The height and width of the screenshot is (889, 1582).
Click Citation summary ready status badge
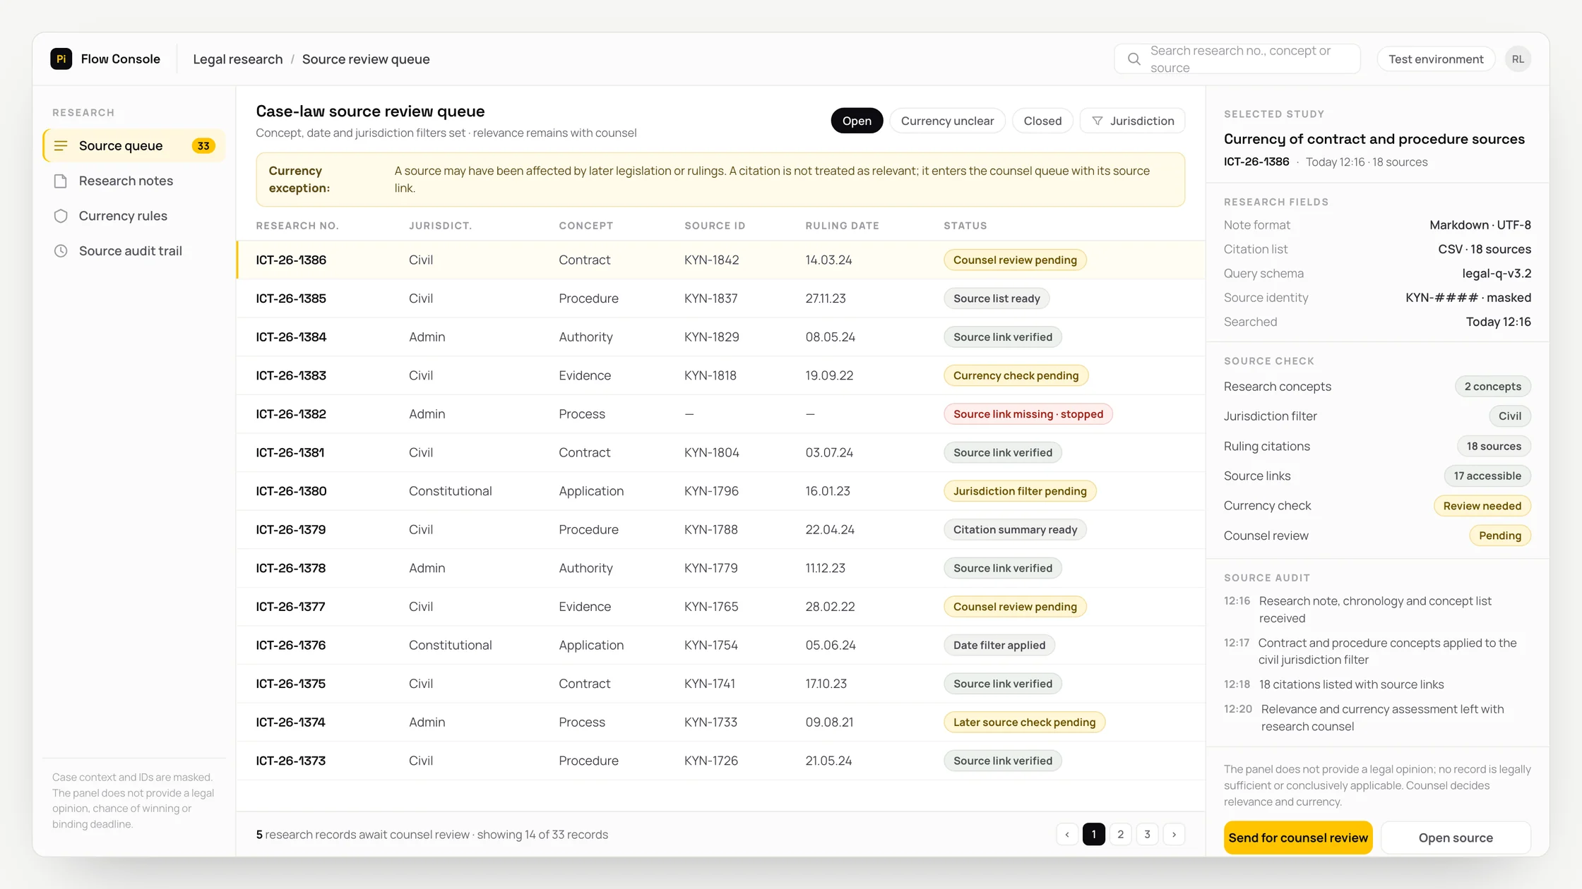(x=1015, y=530)
